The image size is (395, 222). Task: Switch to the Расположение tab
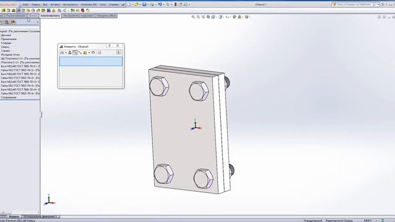click(16, 15)
